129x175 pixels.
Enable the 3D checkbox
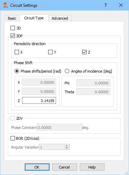point(13,28)
